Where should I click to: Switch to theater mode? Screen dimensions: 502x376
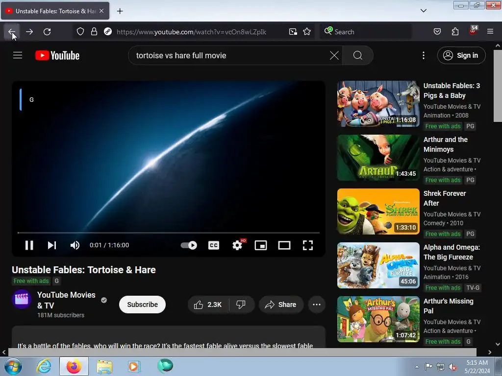[x=284, y=245]
